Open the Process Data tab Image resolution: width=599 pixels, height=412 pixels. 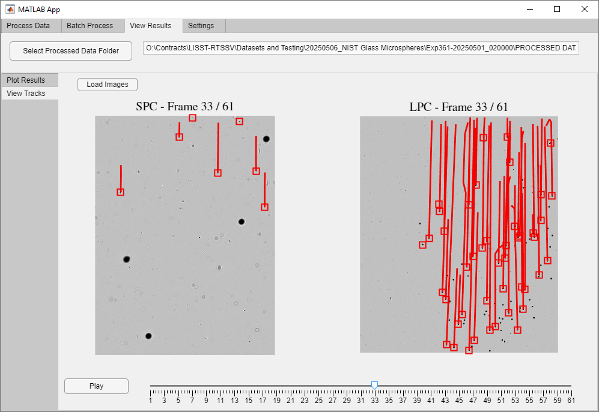30,26
